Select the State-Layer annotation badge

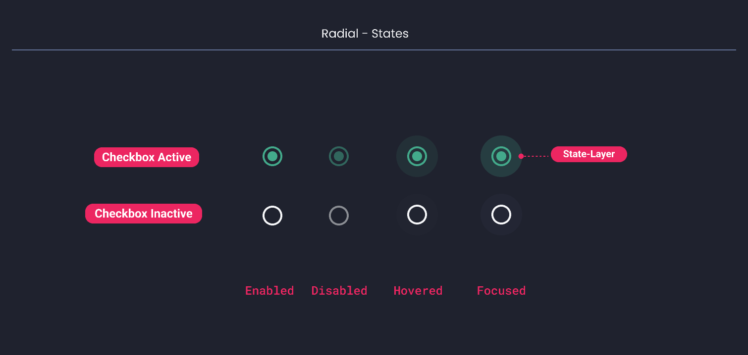588,154
